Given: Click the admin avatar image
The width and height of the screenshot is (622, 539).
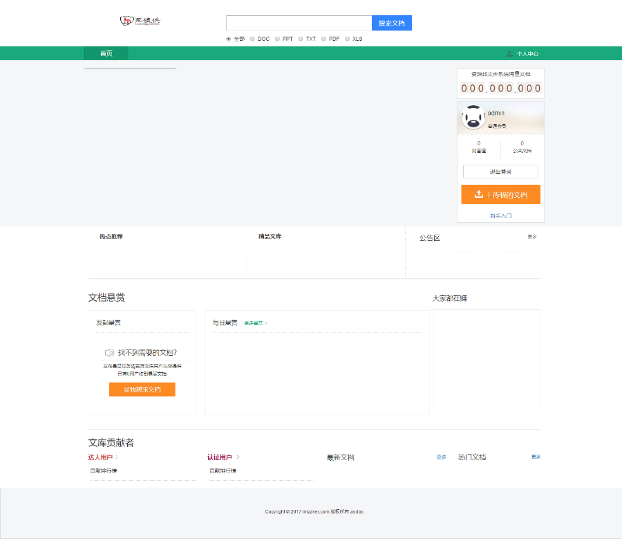Looking at the screenshot, I should [473, 117].
